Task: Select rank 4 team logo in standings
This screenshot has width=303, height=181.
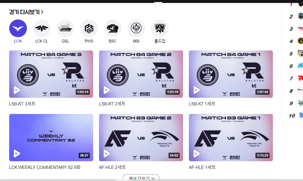Action: [x=300, y=41]
